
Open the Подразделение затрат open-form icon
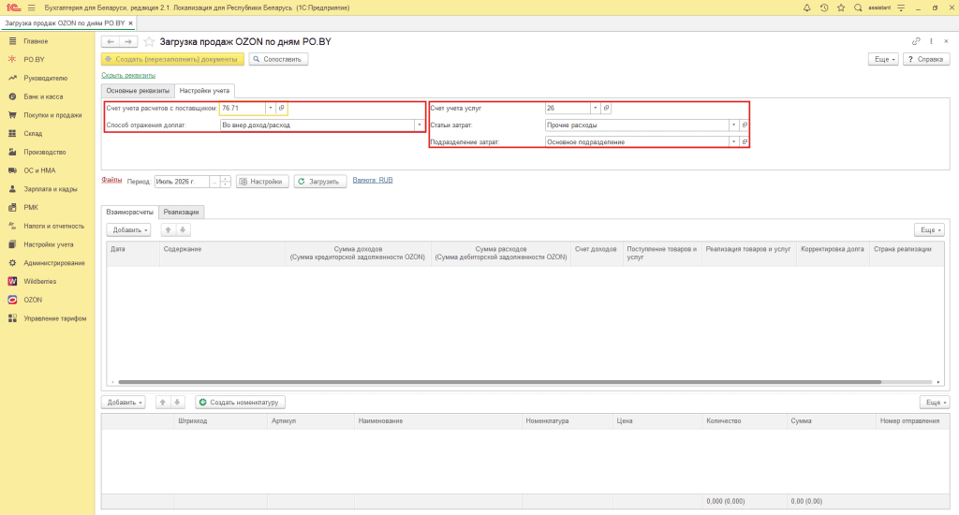tap(745, 142)
